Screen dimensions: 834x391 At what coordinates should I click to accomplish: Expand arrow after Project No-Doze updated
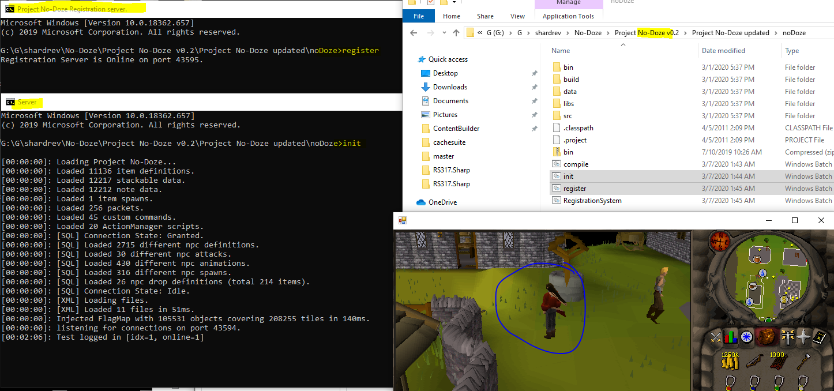[x=776, y=33]
